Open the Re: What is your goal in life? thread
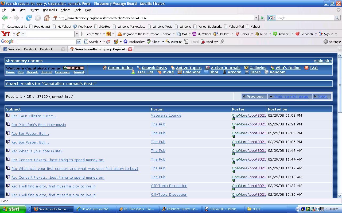This screenshot has height=213, width=342. (37, 151)
